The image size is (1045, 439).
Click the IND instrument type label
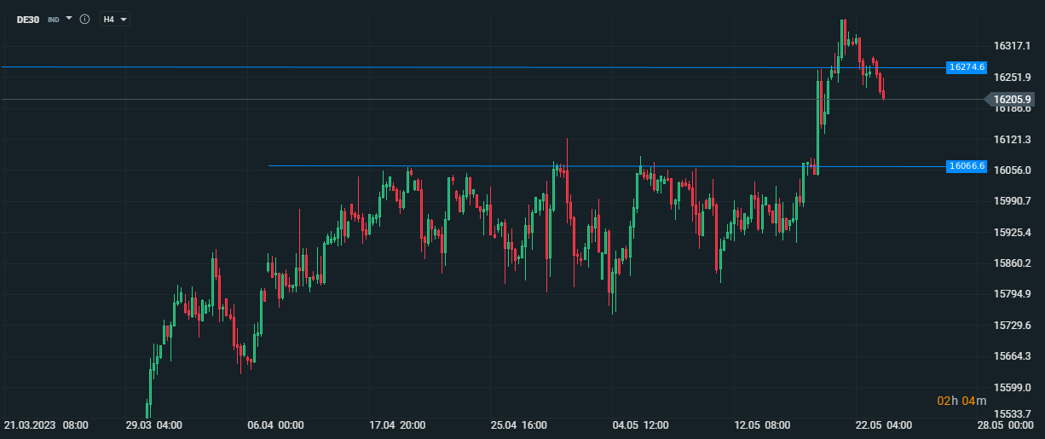[x=54, y=19]
